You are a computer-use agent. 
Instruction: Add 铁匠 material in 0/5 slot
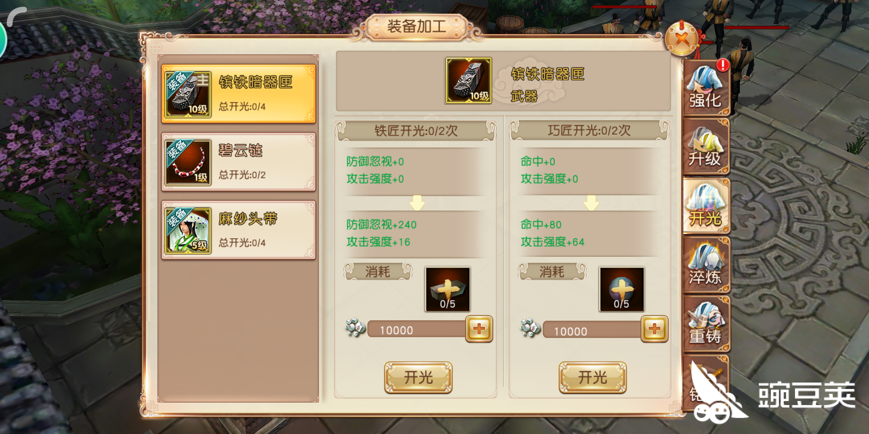[x=447, y=289]
